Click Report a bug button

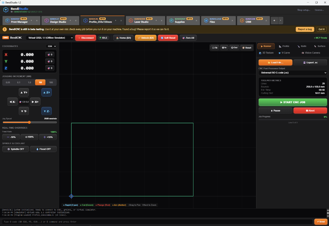coord(305,29)
